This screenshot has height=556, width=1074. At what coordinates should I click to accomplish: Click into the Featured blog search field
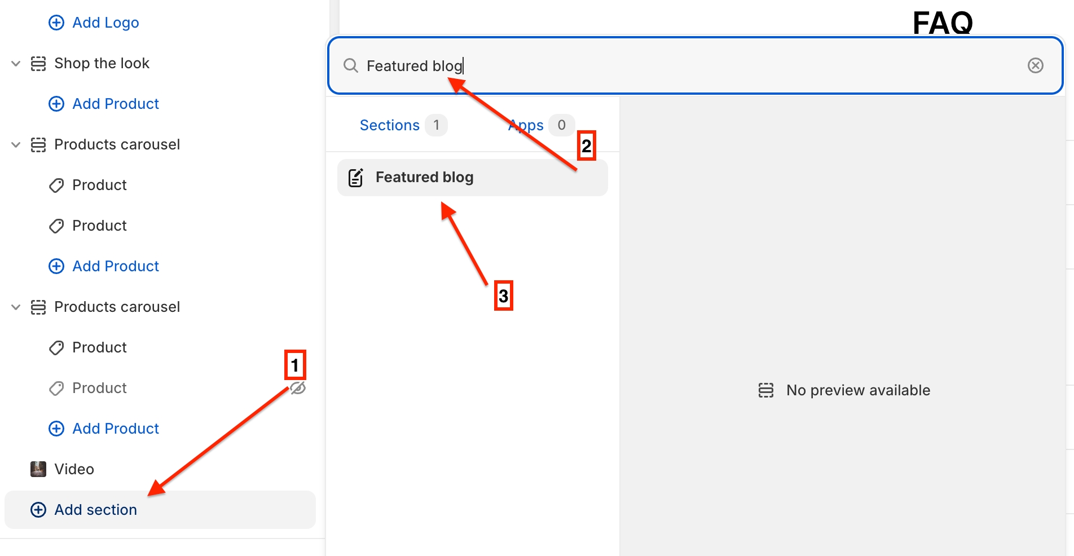pos(677,66)
